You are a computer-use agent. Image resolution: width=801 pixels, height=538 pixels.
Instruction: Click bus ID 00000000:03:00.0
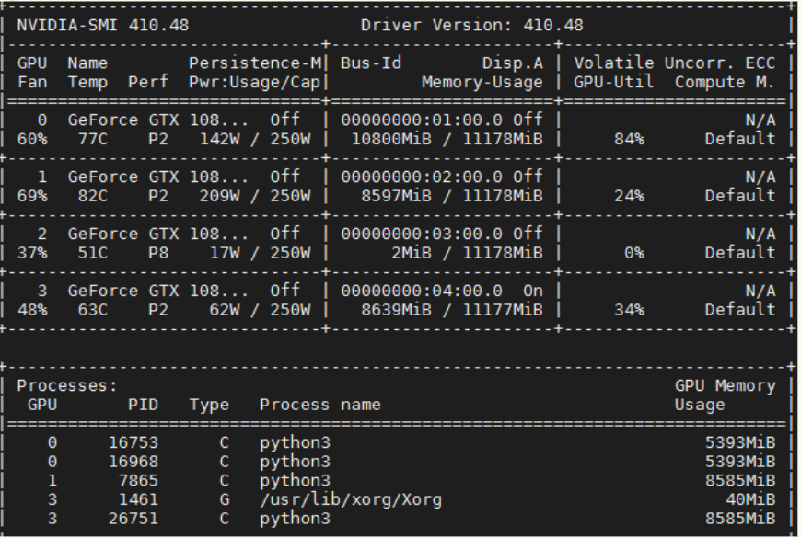(422, 234)
